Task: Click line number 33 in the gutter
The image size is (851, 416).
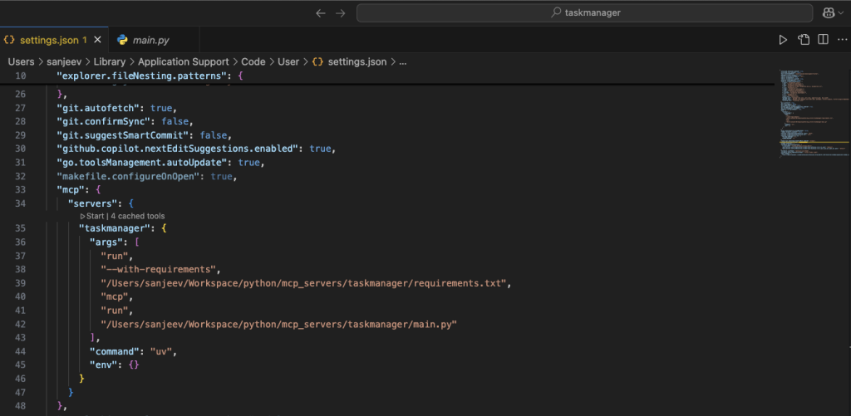Action: point(20,190)
